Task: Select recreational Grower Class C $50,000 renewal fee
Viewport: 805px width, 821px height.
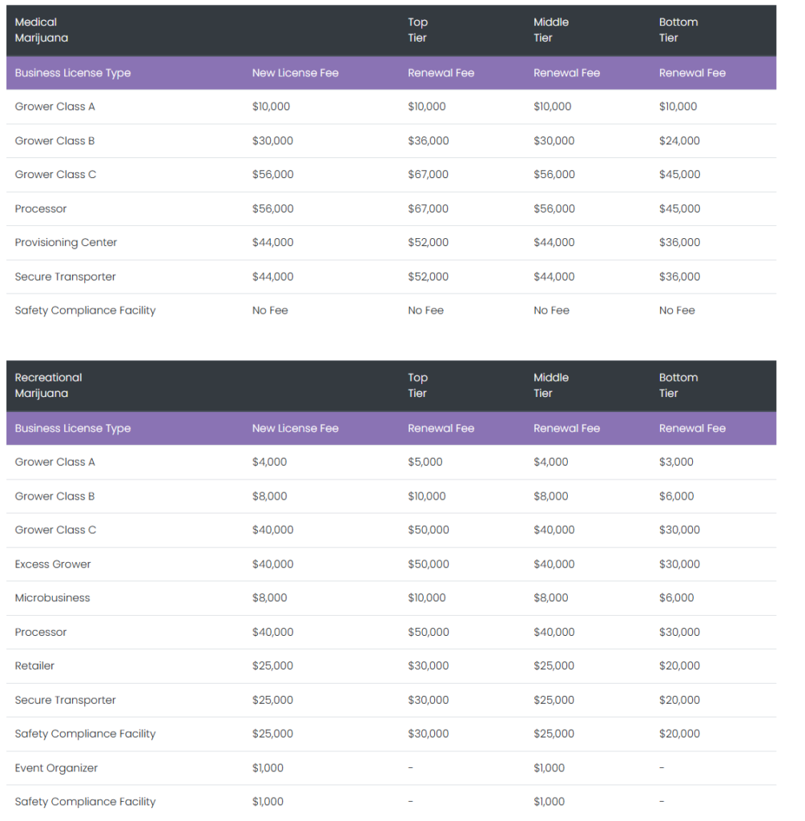Action: coord(428,530)
